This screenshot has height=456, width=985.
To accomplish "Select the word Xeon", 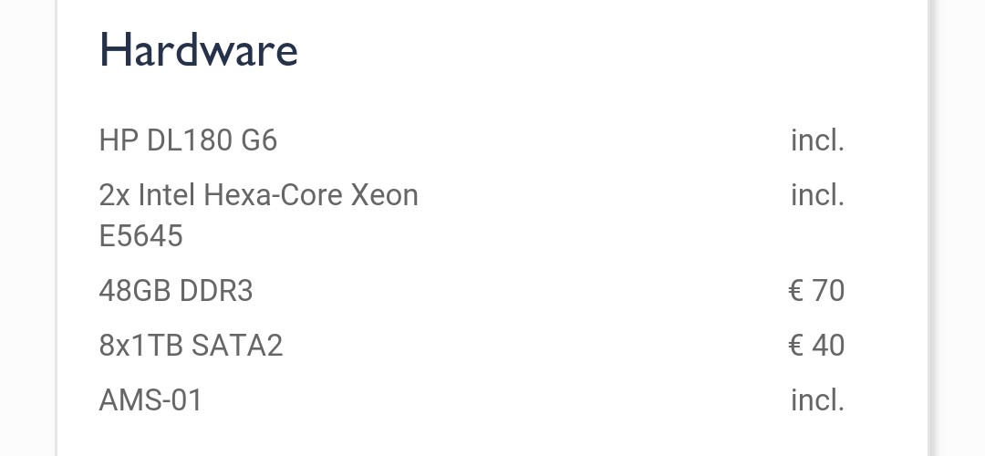I will pyautogui.click(x=386, y=195).
